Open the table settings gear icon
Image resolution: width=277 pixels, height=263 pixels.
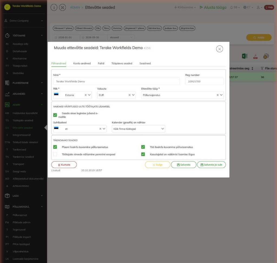click(x=266, y=56)
